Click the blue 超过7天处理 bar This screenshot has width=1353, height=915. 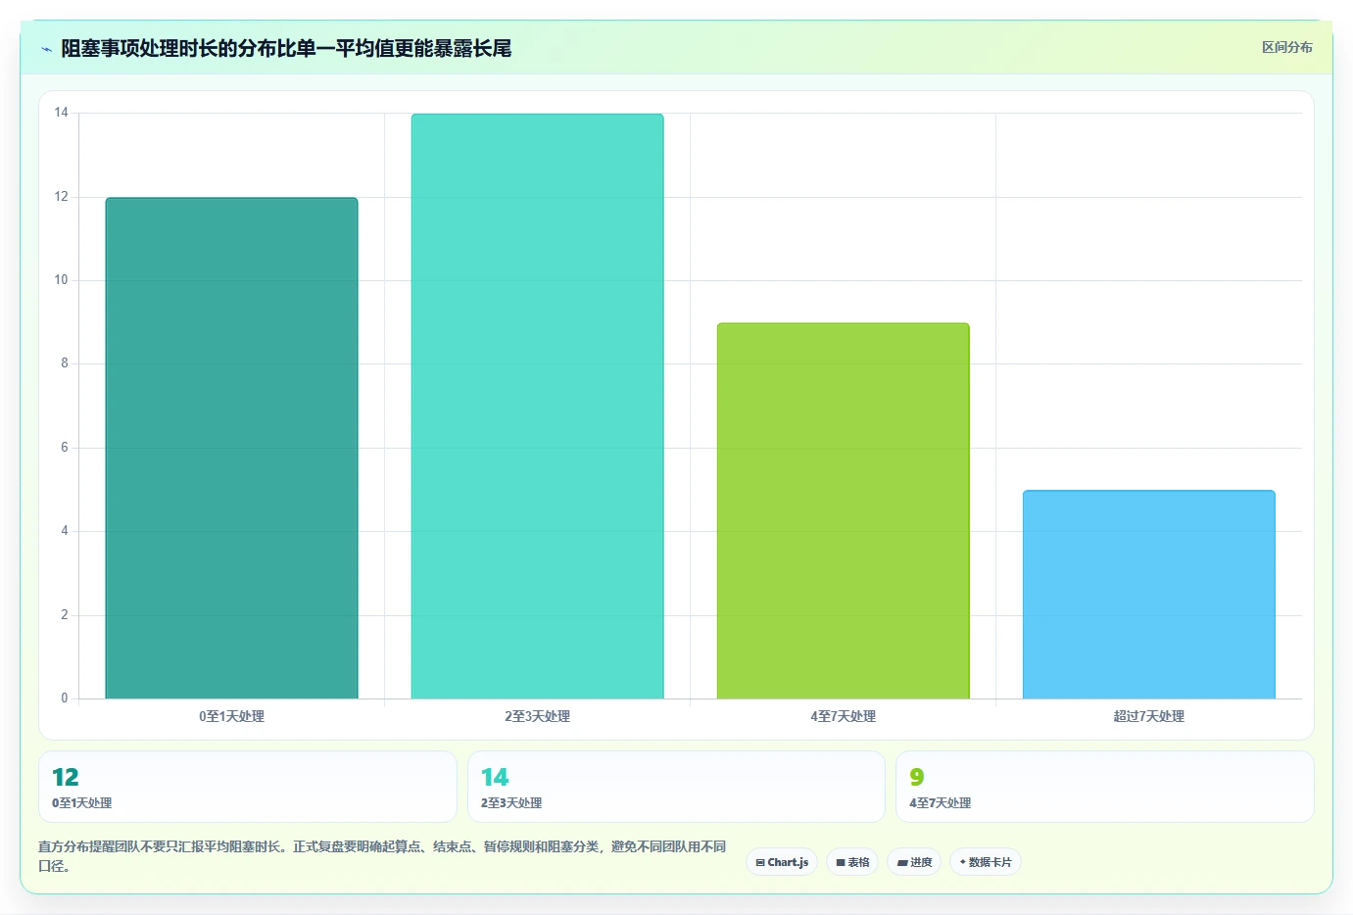1148,595
